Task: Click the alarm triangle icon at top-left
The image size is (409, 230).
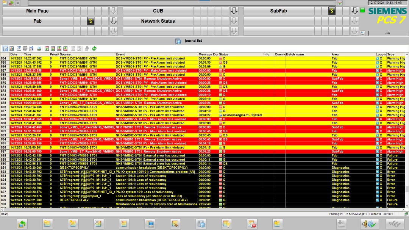Action: (x=11, y=3)
